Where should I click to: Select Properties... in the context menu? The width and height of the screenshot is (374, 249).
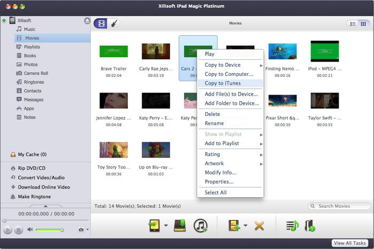(219, 182)
